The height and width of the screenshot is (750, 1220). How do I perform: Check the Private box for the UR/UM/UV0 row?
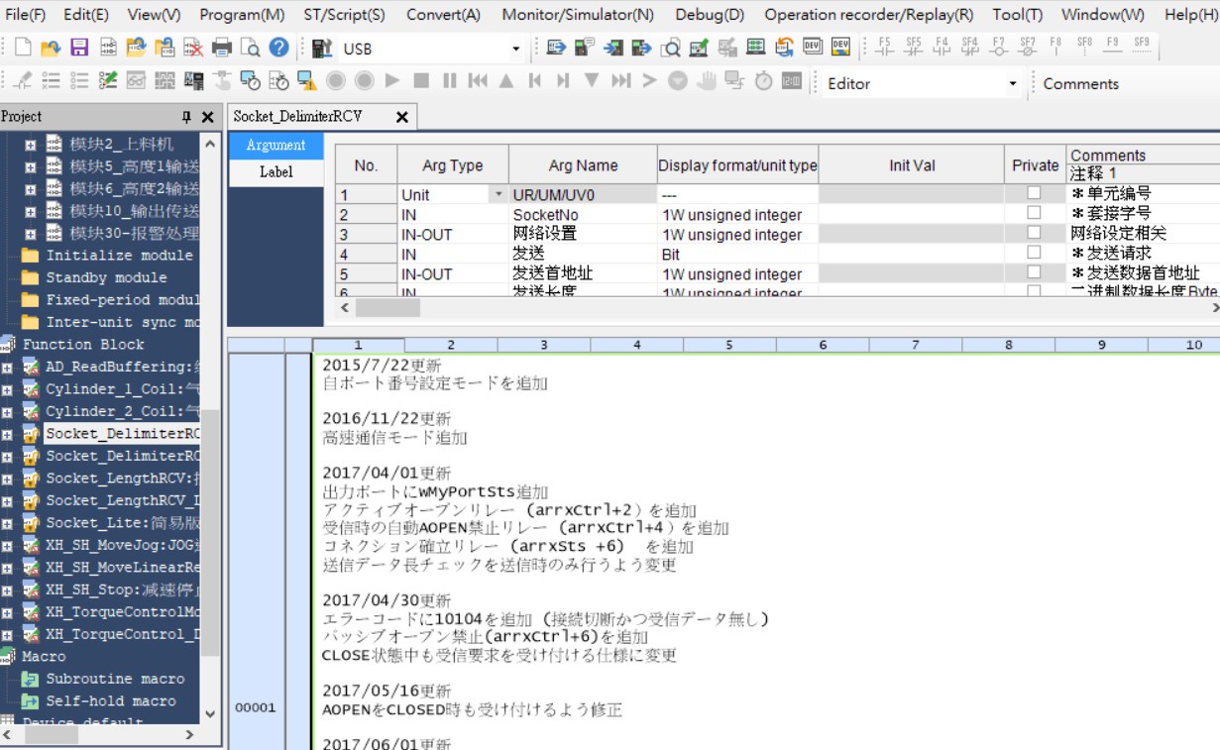point(1034,193)
